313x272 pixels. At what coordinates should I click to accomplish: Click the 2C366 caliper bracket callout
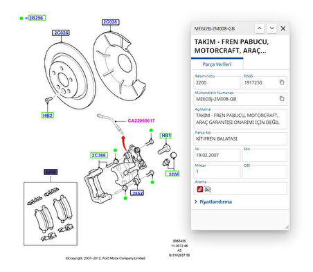[x=99, y=155]
